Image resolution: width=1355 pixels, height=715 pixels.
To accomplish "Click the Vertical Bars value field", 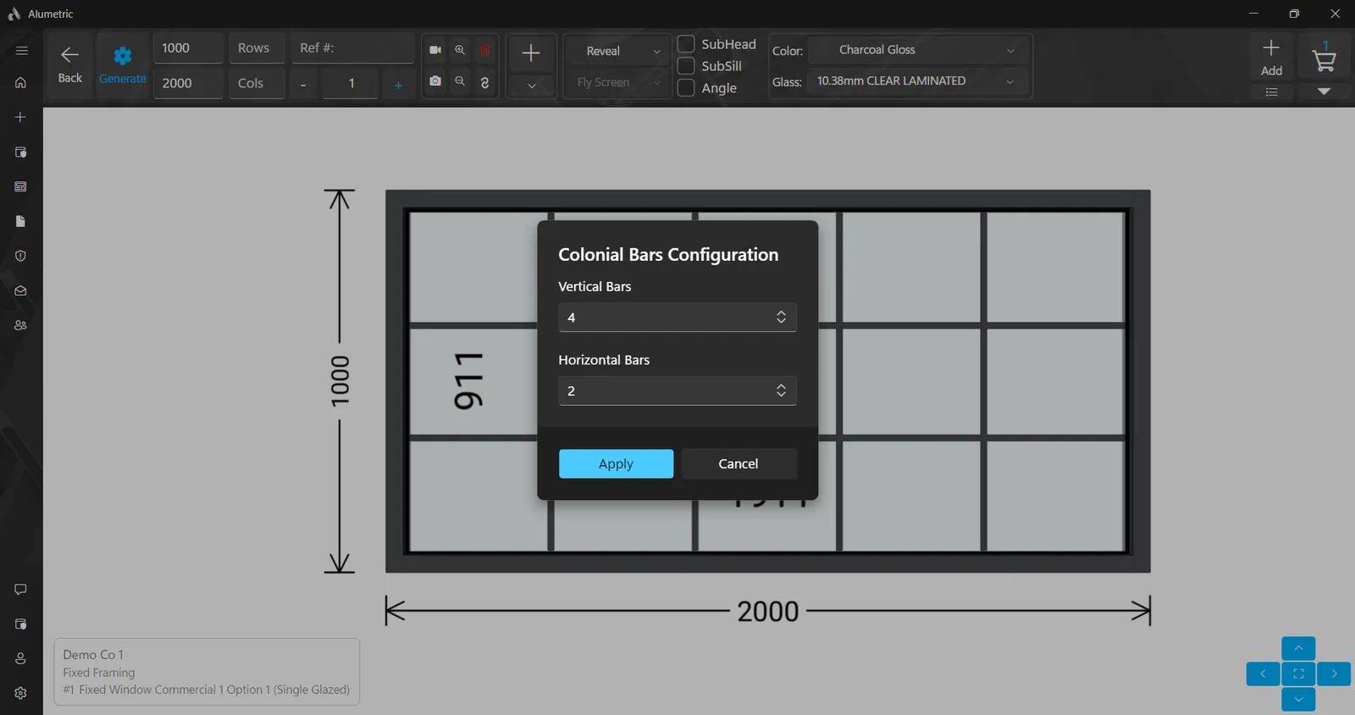I will tap(677, 317).
